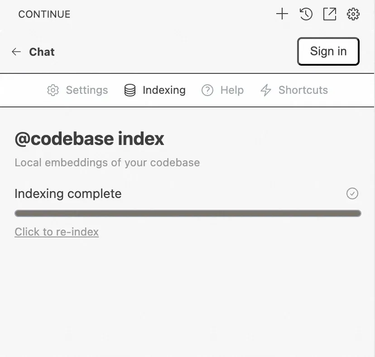Click the @codebase index heading
Image resolution: width=375 pixels, height=357 pixels.
89,139
